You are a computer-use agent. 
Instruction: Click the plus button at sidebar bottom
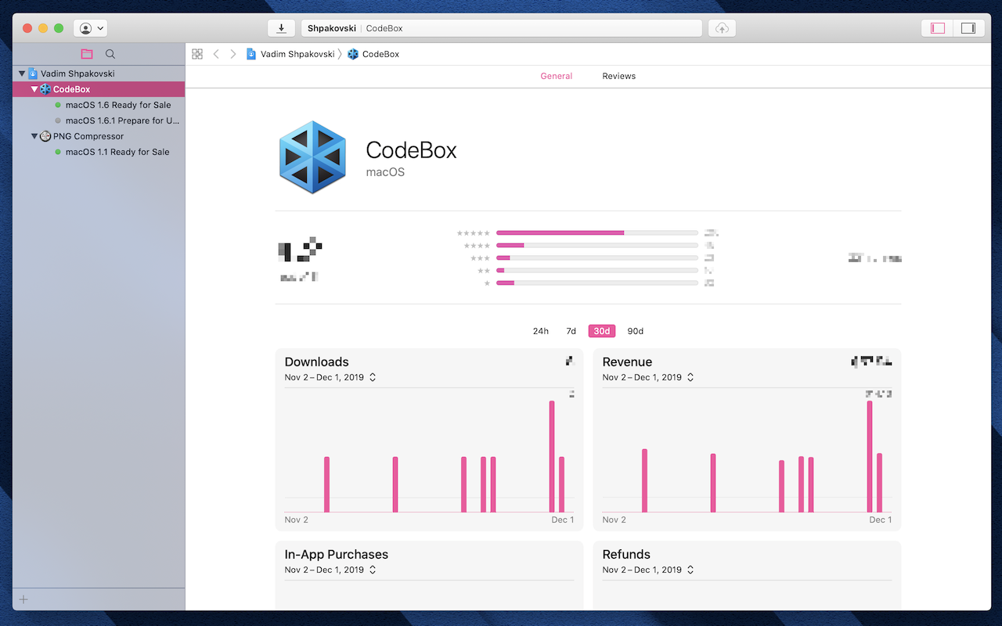pos(23,599)
